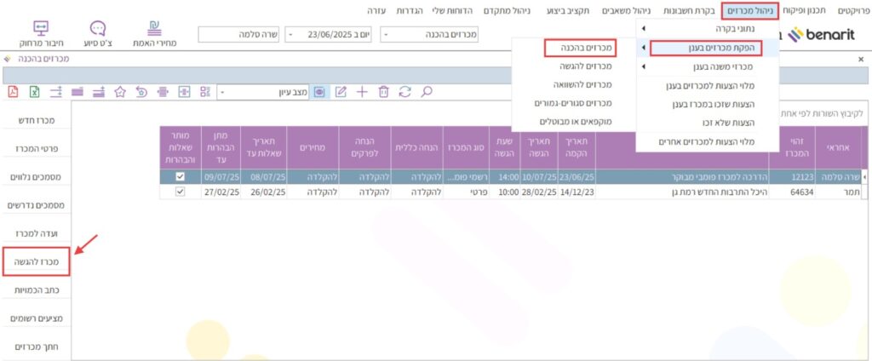Click the search magnifier icon in toolbar
Image resolution: width=872 pixels, height=361 pixels.
tap(427, 91)
